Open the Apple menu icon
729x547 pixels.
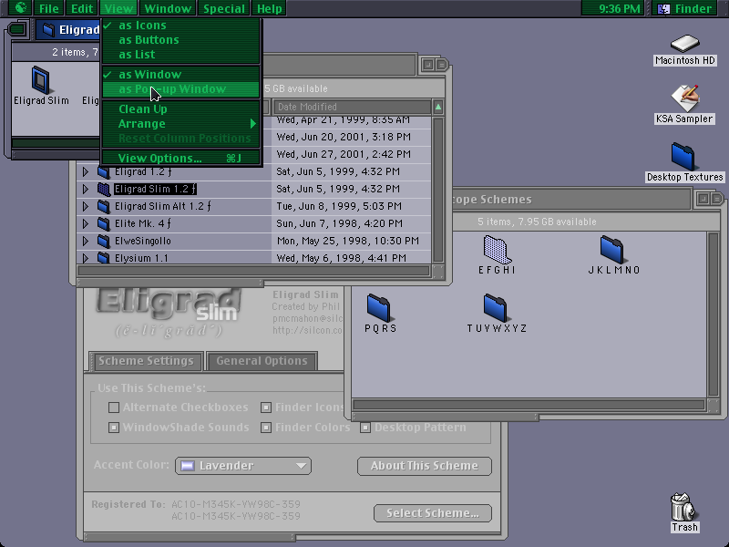(20, 8)
